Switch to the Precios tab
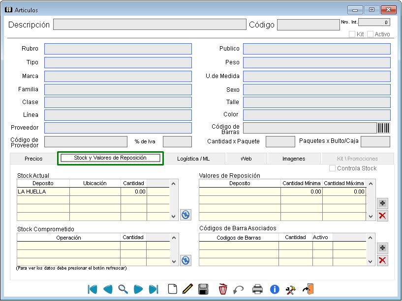 33,159
